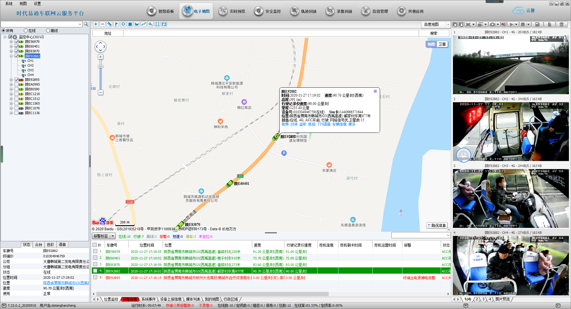The width and height of the screenshot is (571, 309).
Task: Open the filter combo box above the table
Action: 421,235
